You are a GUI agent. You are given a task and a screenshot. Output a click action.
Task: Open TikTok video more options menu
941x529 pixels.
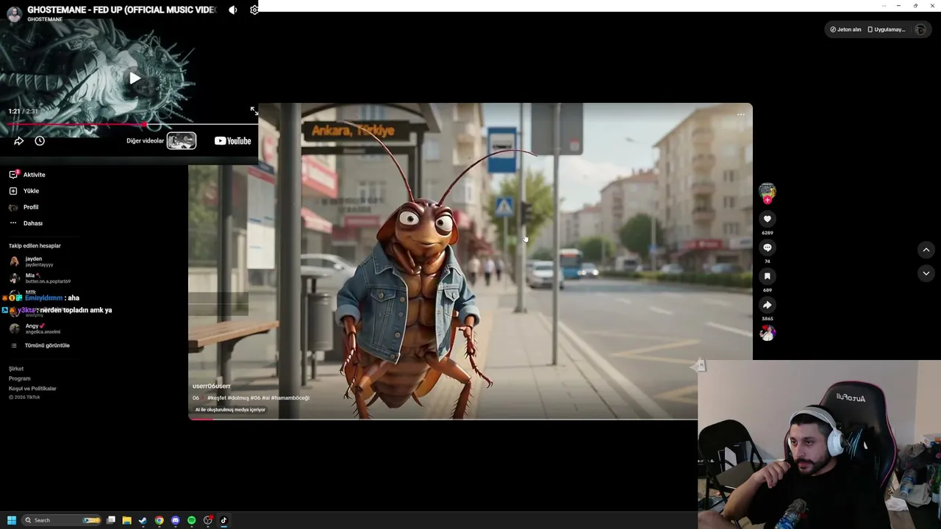click(740, 115)
